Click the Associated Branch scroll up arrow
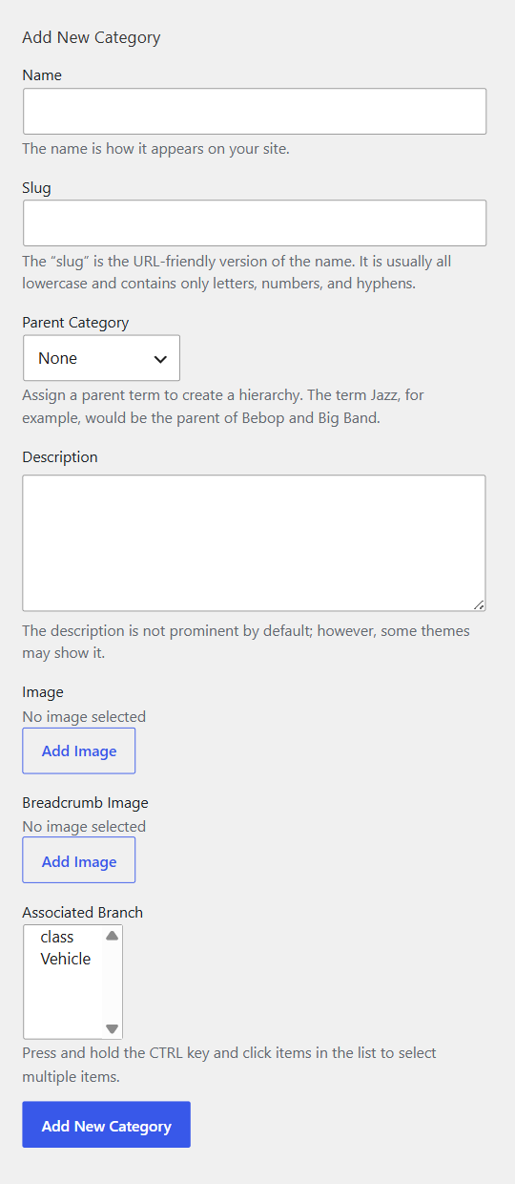515x1184 pixels. point(113,936)
